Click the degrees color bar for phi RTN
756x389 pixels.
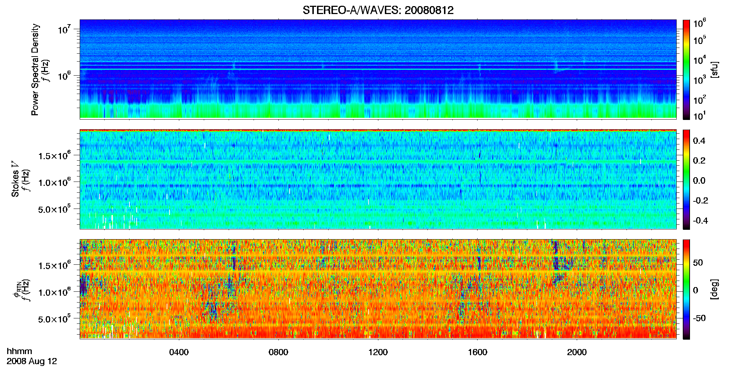tap(686, 289)
